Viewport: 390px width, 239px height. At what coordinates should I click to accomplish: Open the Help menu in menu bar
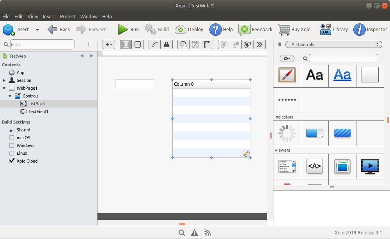[107, 17]
